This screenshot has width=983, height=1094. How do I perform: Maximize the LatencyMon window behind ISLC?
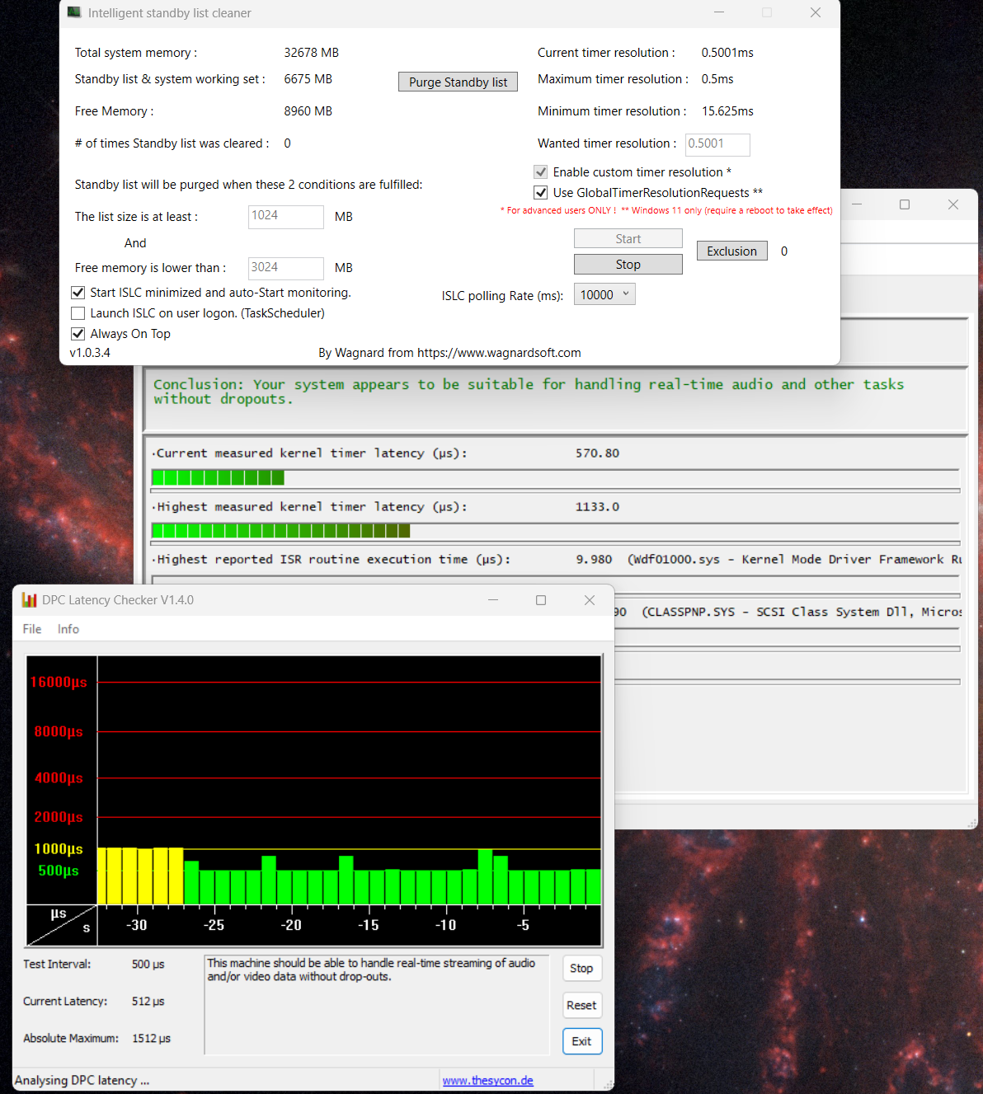point(905,204)
